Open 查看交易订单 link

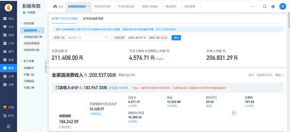[127, 75]
